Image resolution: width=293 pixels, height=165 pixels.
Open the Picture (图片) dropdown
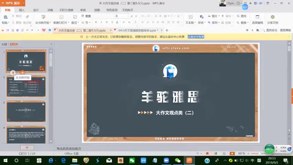[x=214, y=16]
